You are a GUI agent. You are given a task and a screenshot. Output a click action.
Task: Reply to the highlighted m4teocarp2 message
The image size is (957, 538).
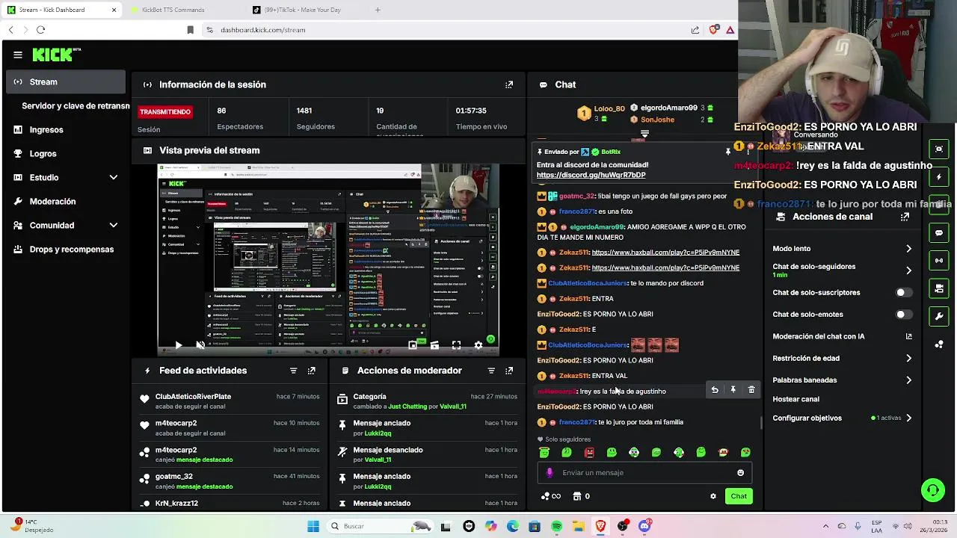point(715,390)
